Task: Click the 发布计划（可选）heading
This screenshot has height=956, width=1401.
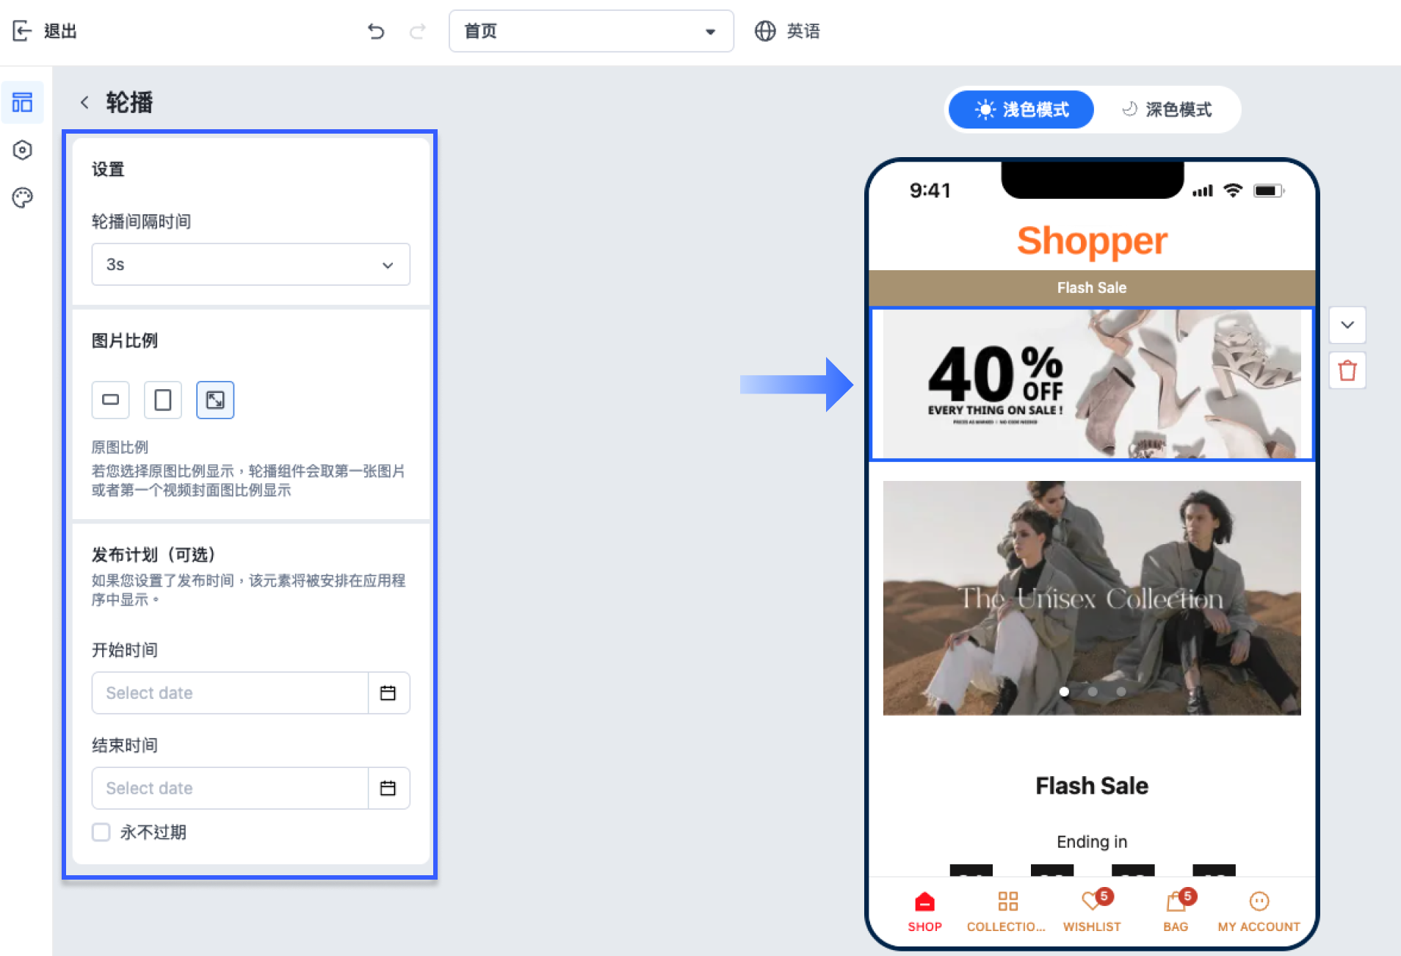Action: coord(153,554)
